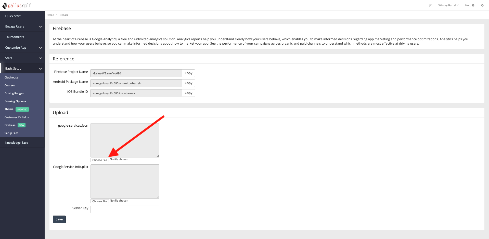Collapse the Basic Setup menu
This screenshot has height=239, width=489.
point(22,69)
